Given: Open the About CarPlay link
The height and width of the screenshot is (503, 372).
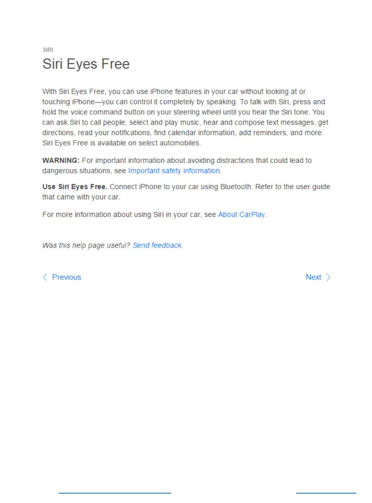Looking at the screenshot, I should (x=241, y=214).
